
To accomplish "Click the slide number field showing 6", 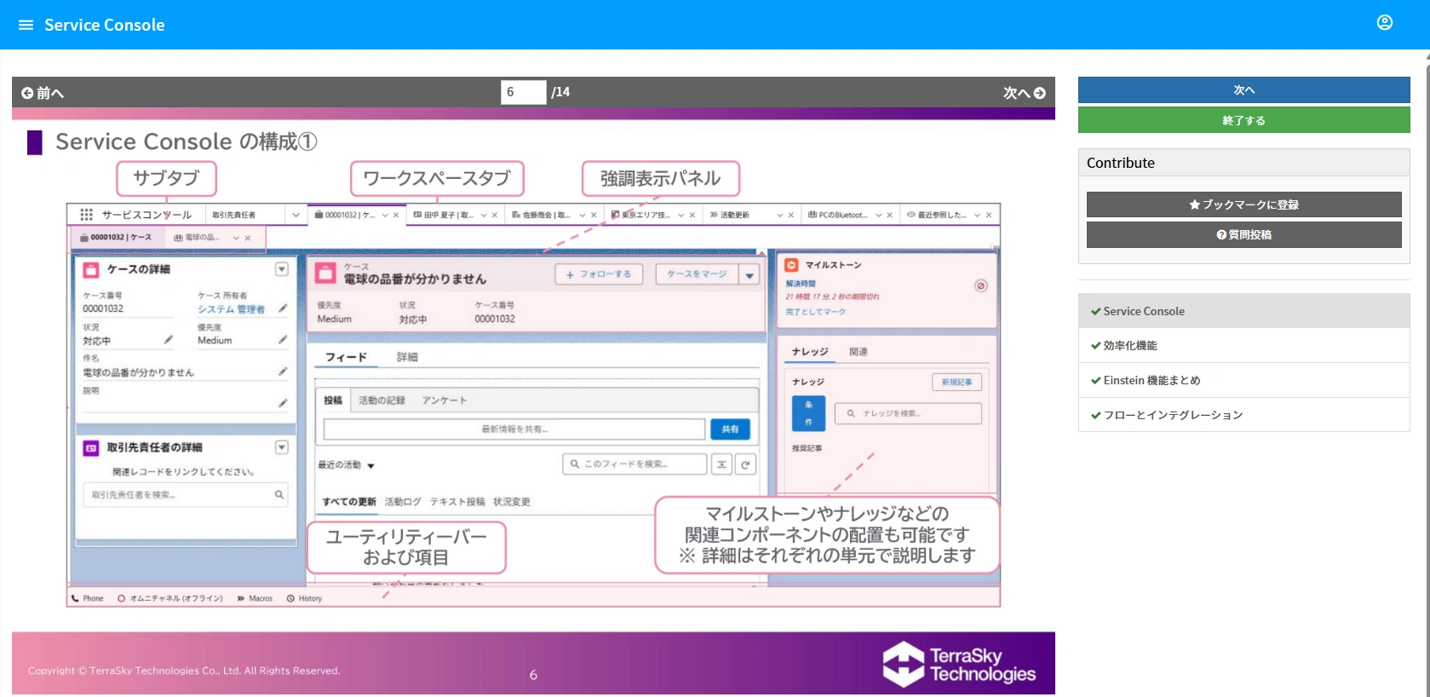I will (x=523, y=92).
